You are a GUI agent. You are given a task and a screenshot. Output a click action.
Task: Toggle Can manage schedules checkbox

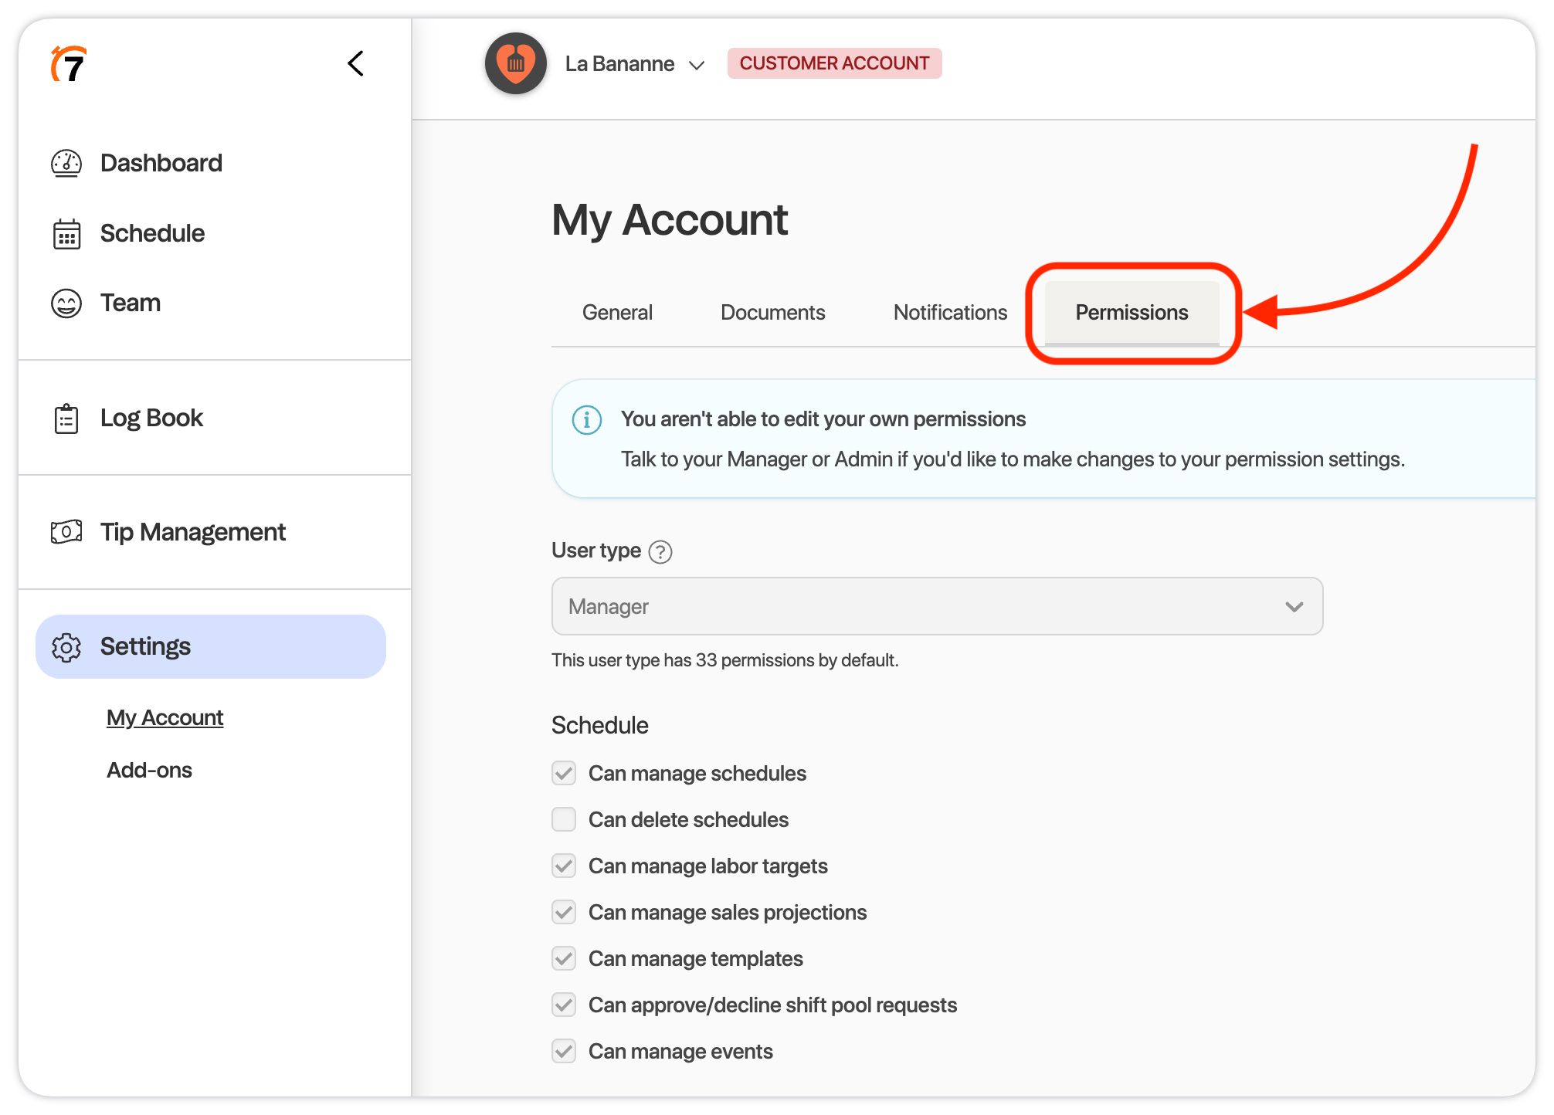[x=564, y=773]
